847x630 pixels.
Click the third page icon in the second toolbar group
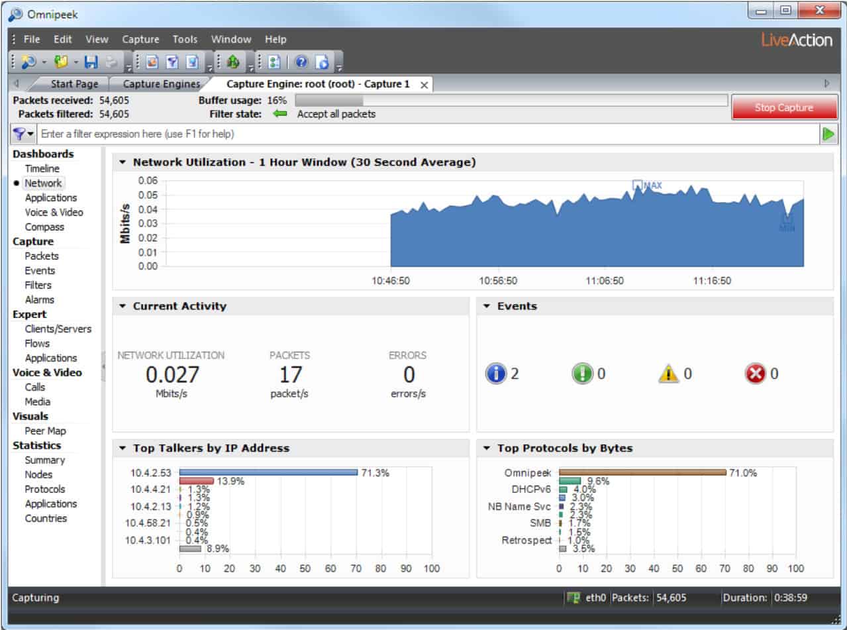[x=192, y=62]
